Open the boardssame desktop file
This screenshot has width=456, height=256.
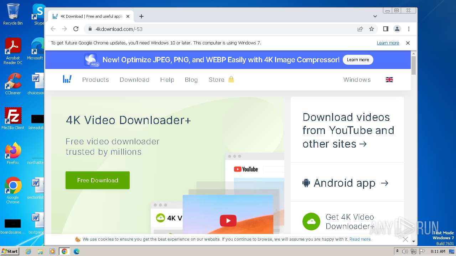13,226
